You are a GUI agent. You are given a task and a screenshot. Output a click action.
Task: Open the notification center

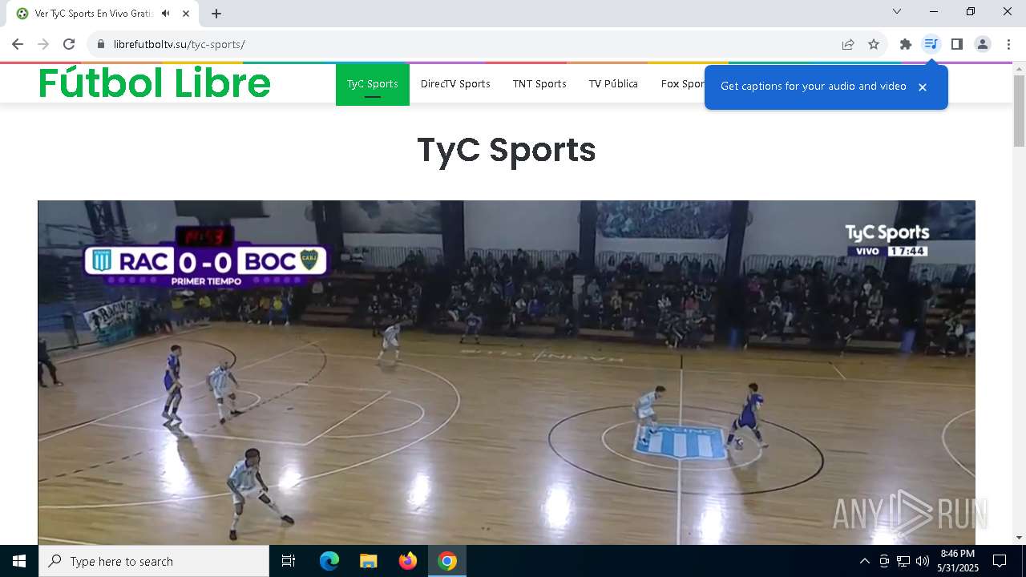click(x=1000, y=561)
